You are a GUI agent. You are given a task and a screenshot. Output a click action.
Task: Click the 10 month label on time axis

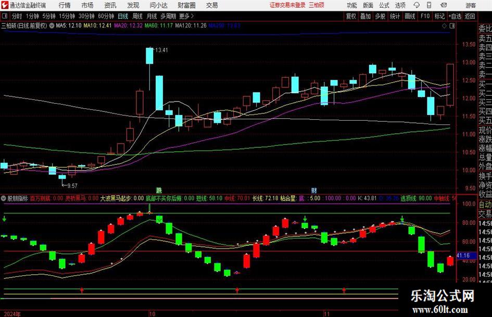(x=152, y=314)
